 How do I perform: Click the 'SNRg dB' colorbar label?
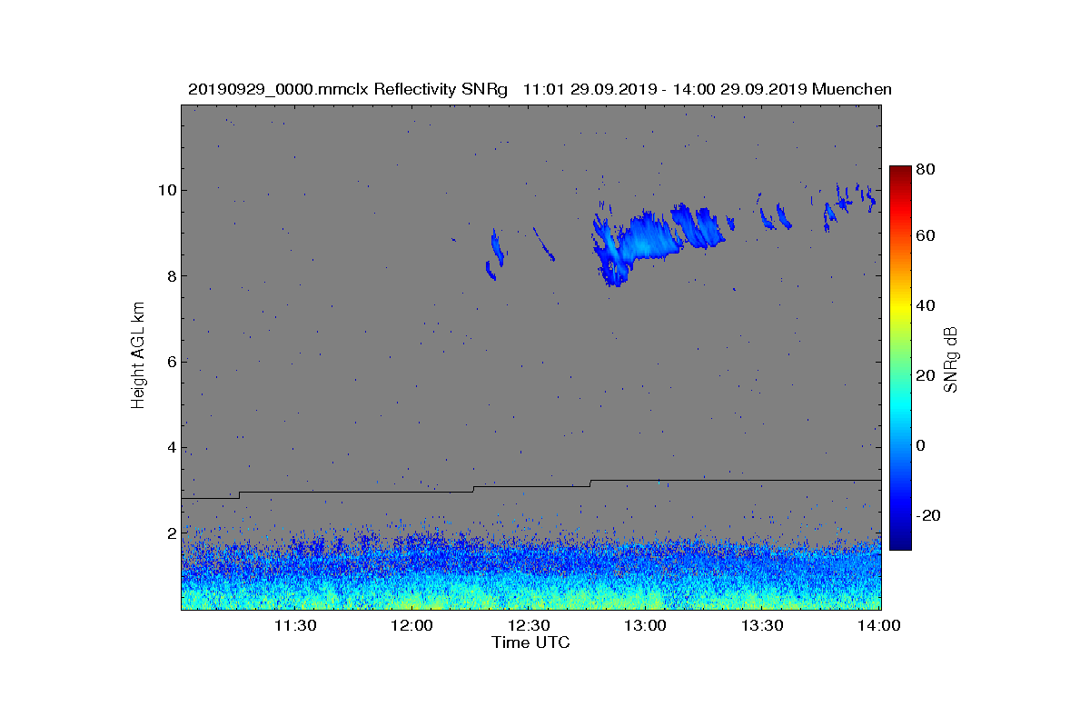pyautogui.click(x=951, y=359)
